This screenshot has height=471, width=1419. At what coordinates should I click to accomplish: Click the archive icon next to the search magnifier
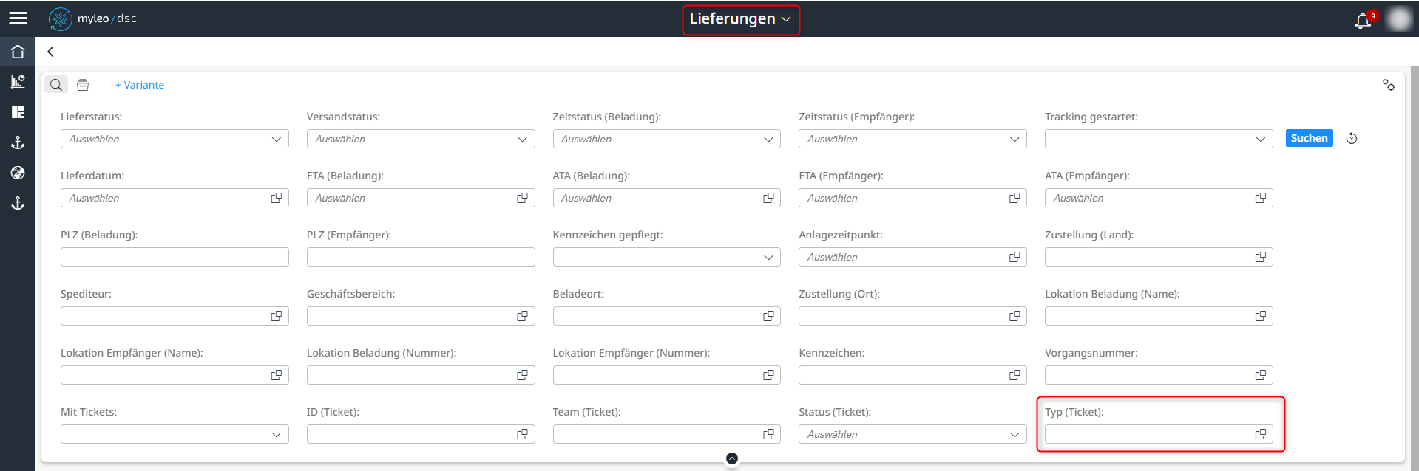[83, 84]
